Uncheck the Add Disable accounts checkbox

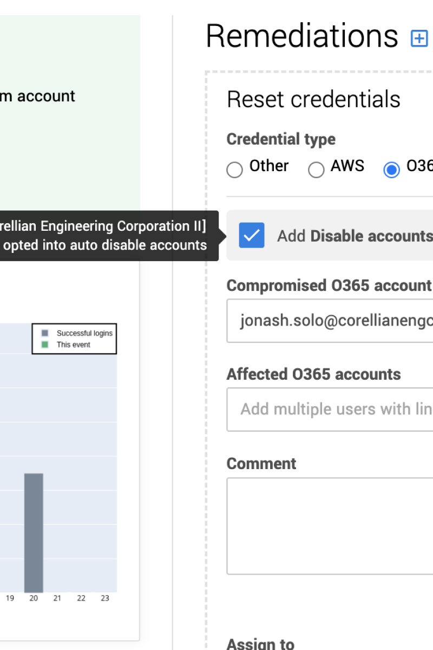click(x=252, y=236)
